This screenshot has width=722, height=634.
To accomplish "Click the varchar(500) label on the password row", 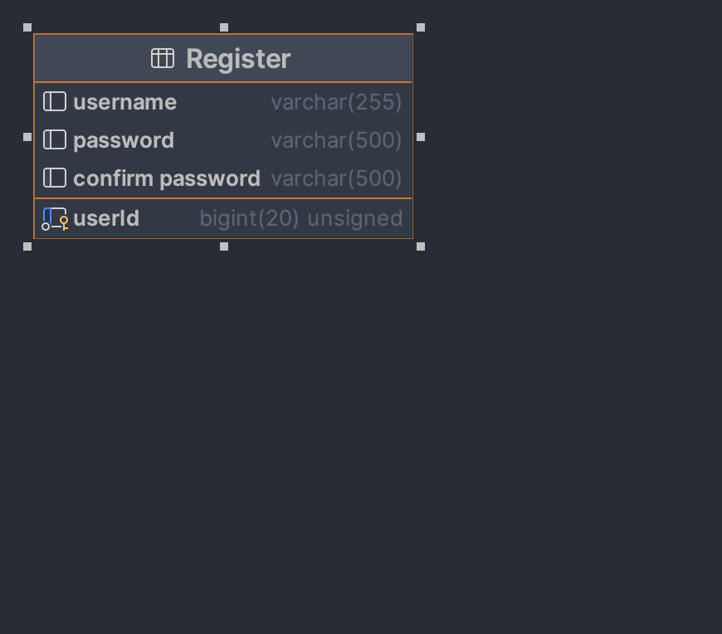I will pyautogui.click(x=336, y=139).
